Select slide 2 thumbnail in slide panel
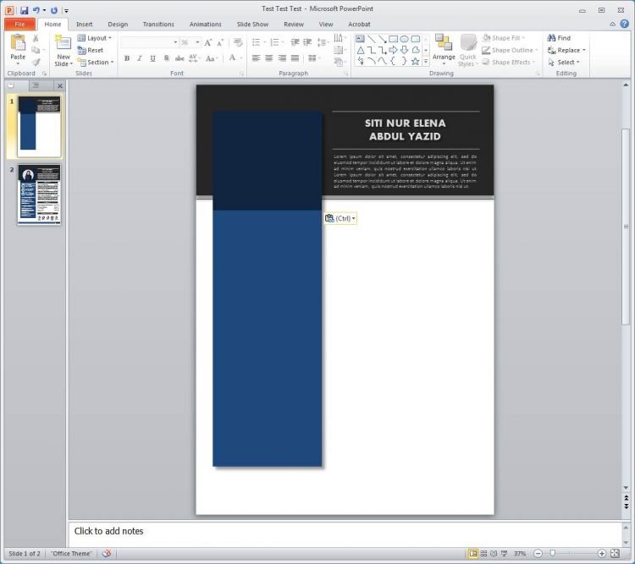The image size is (635, 564). [39, 194]
